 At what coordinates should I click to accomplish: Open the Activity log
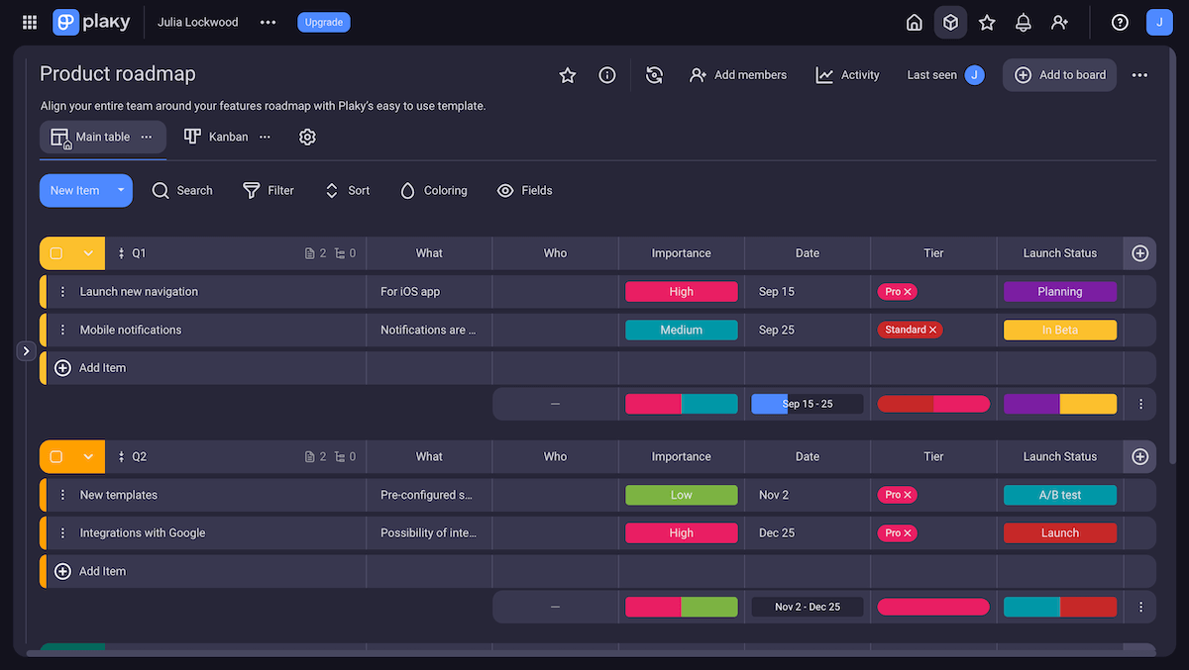(847, 74)
